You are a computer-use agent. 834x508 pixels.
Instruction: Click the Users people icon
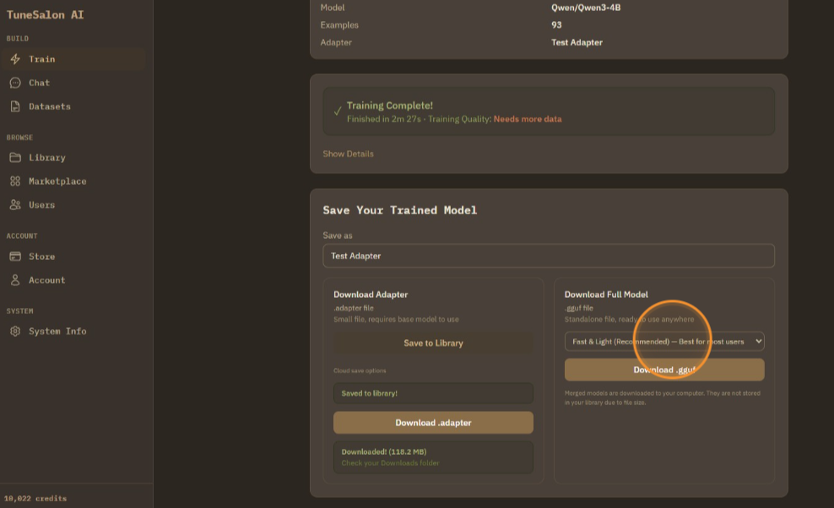pyautogui.click(x=15, y=205)
